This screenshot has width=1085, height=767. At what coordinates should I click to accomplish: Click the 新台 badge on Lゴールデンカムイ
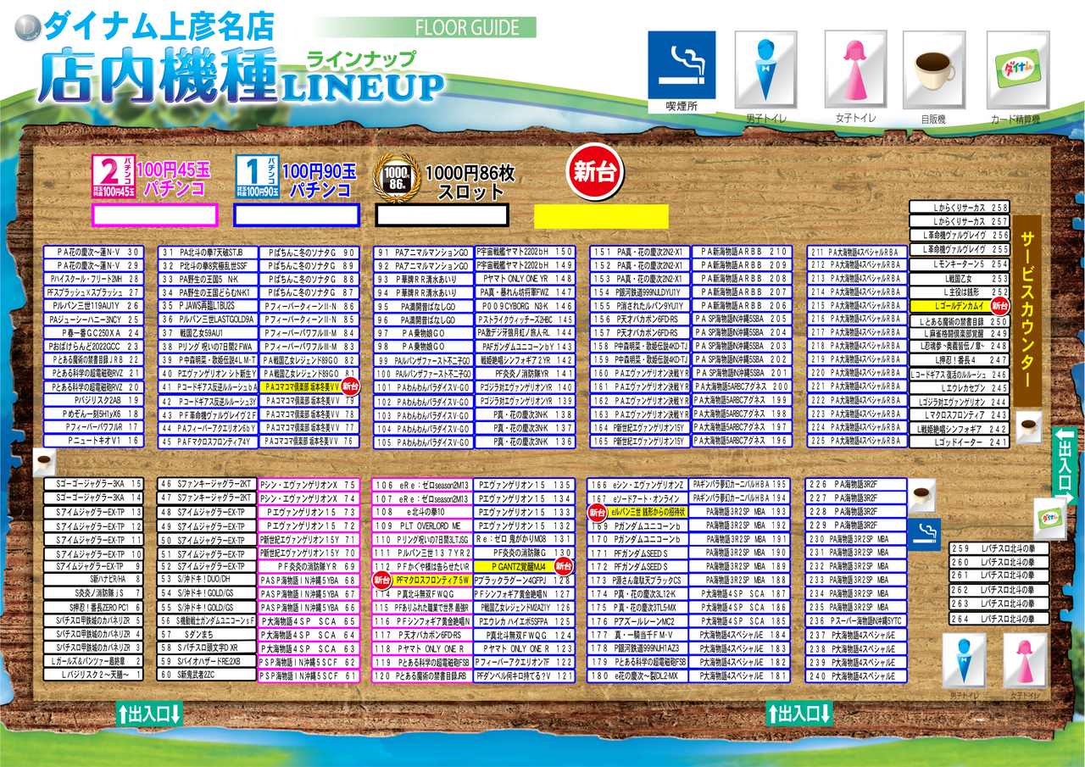tap(1000, 307)
